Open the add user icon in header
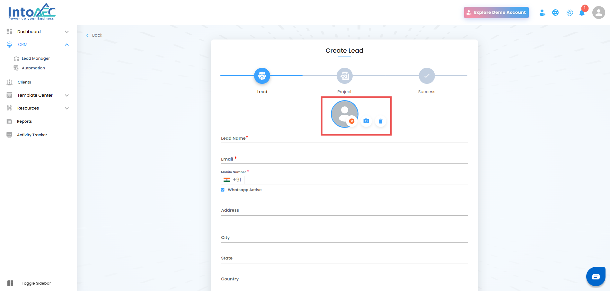Image resolution: width=610 pixels, height=291 pixels. click(x=542, y=13)
